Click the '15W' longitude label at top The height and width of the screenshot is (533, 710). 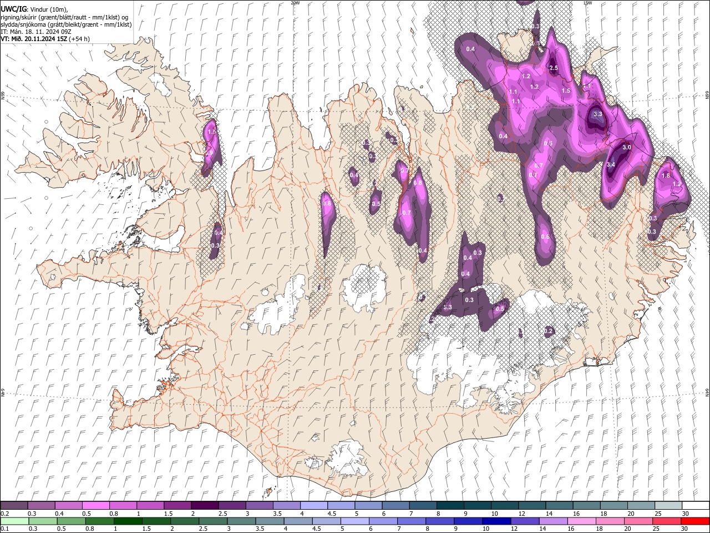pos(587,3)
